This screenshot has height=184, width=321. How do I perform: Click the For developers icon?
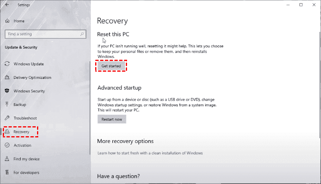(7, 172)
